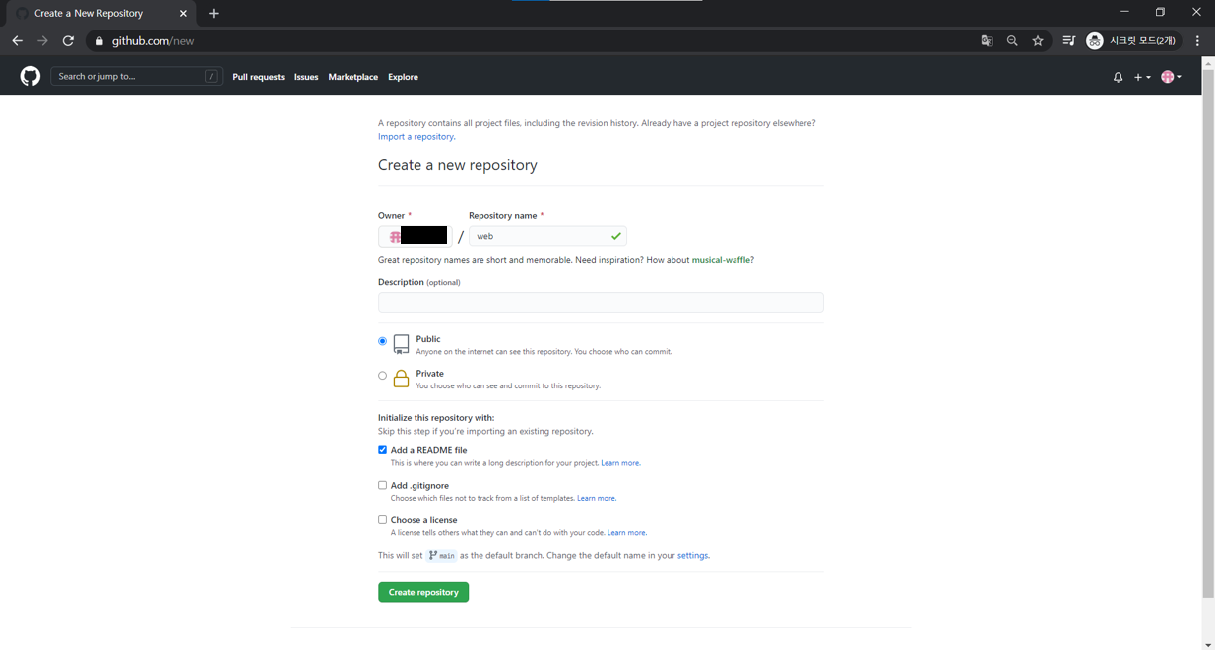This screenshot has height=652, width=1216.
Task: Go forward with the browser forward arrow
Action: (x=42, y=41)
